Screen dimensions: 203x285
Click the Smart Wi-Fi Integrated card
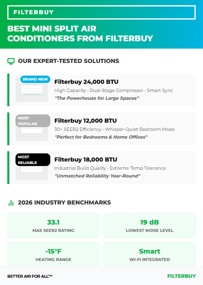point(150,254)
